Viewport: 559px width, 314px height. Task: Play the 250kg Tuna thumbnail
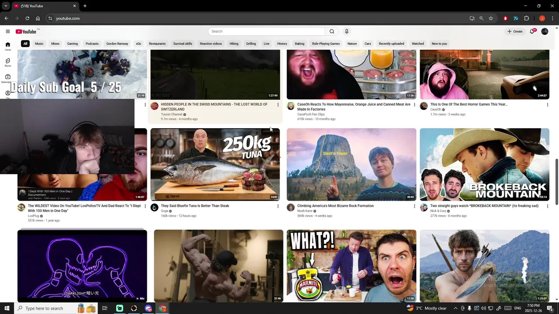point(215,164)
